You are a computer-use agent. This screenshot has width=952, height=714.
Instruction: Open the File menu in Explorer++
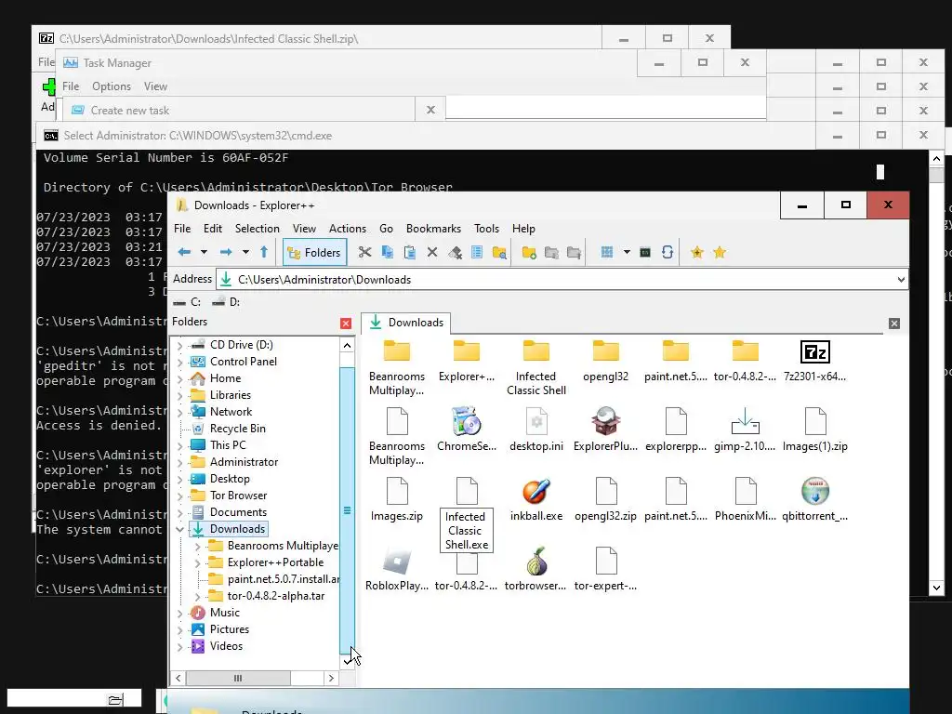(182, 229)
